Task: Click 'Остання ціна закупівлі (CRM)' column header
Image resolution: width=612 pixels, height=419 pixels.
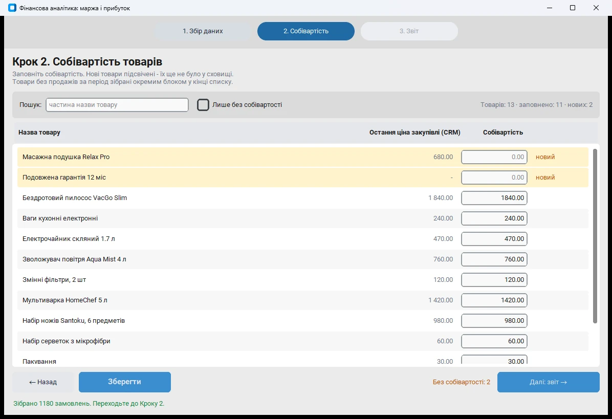Action: pos(415,133)
